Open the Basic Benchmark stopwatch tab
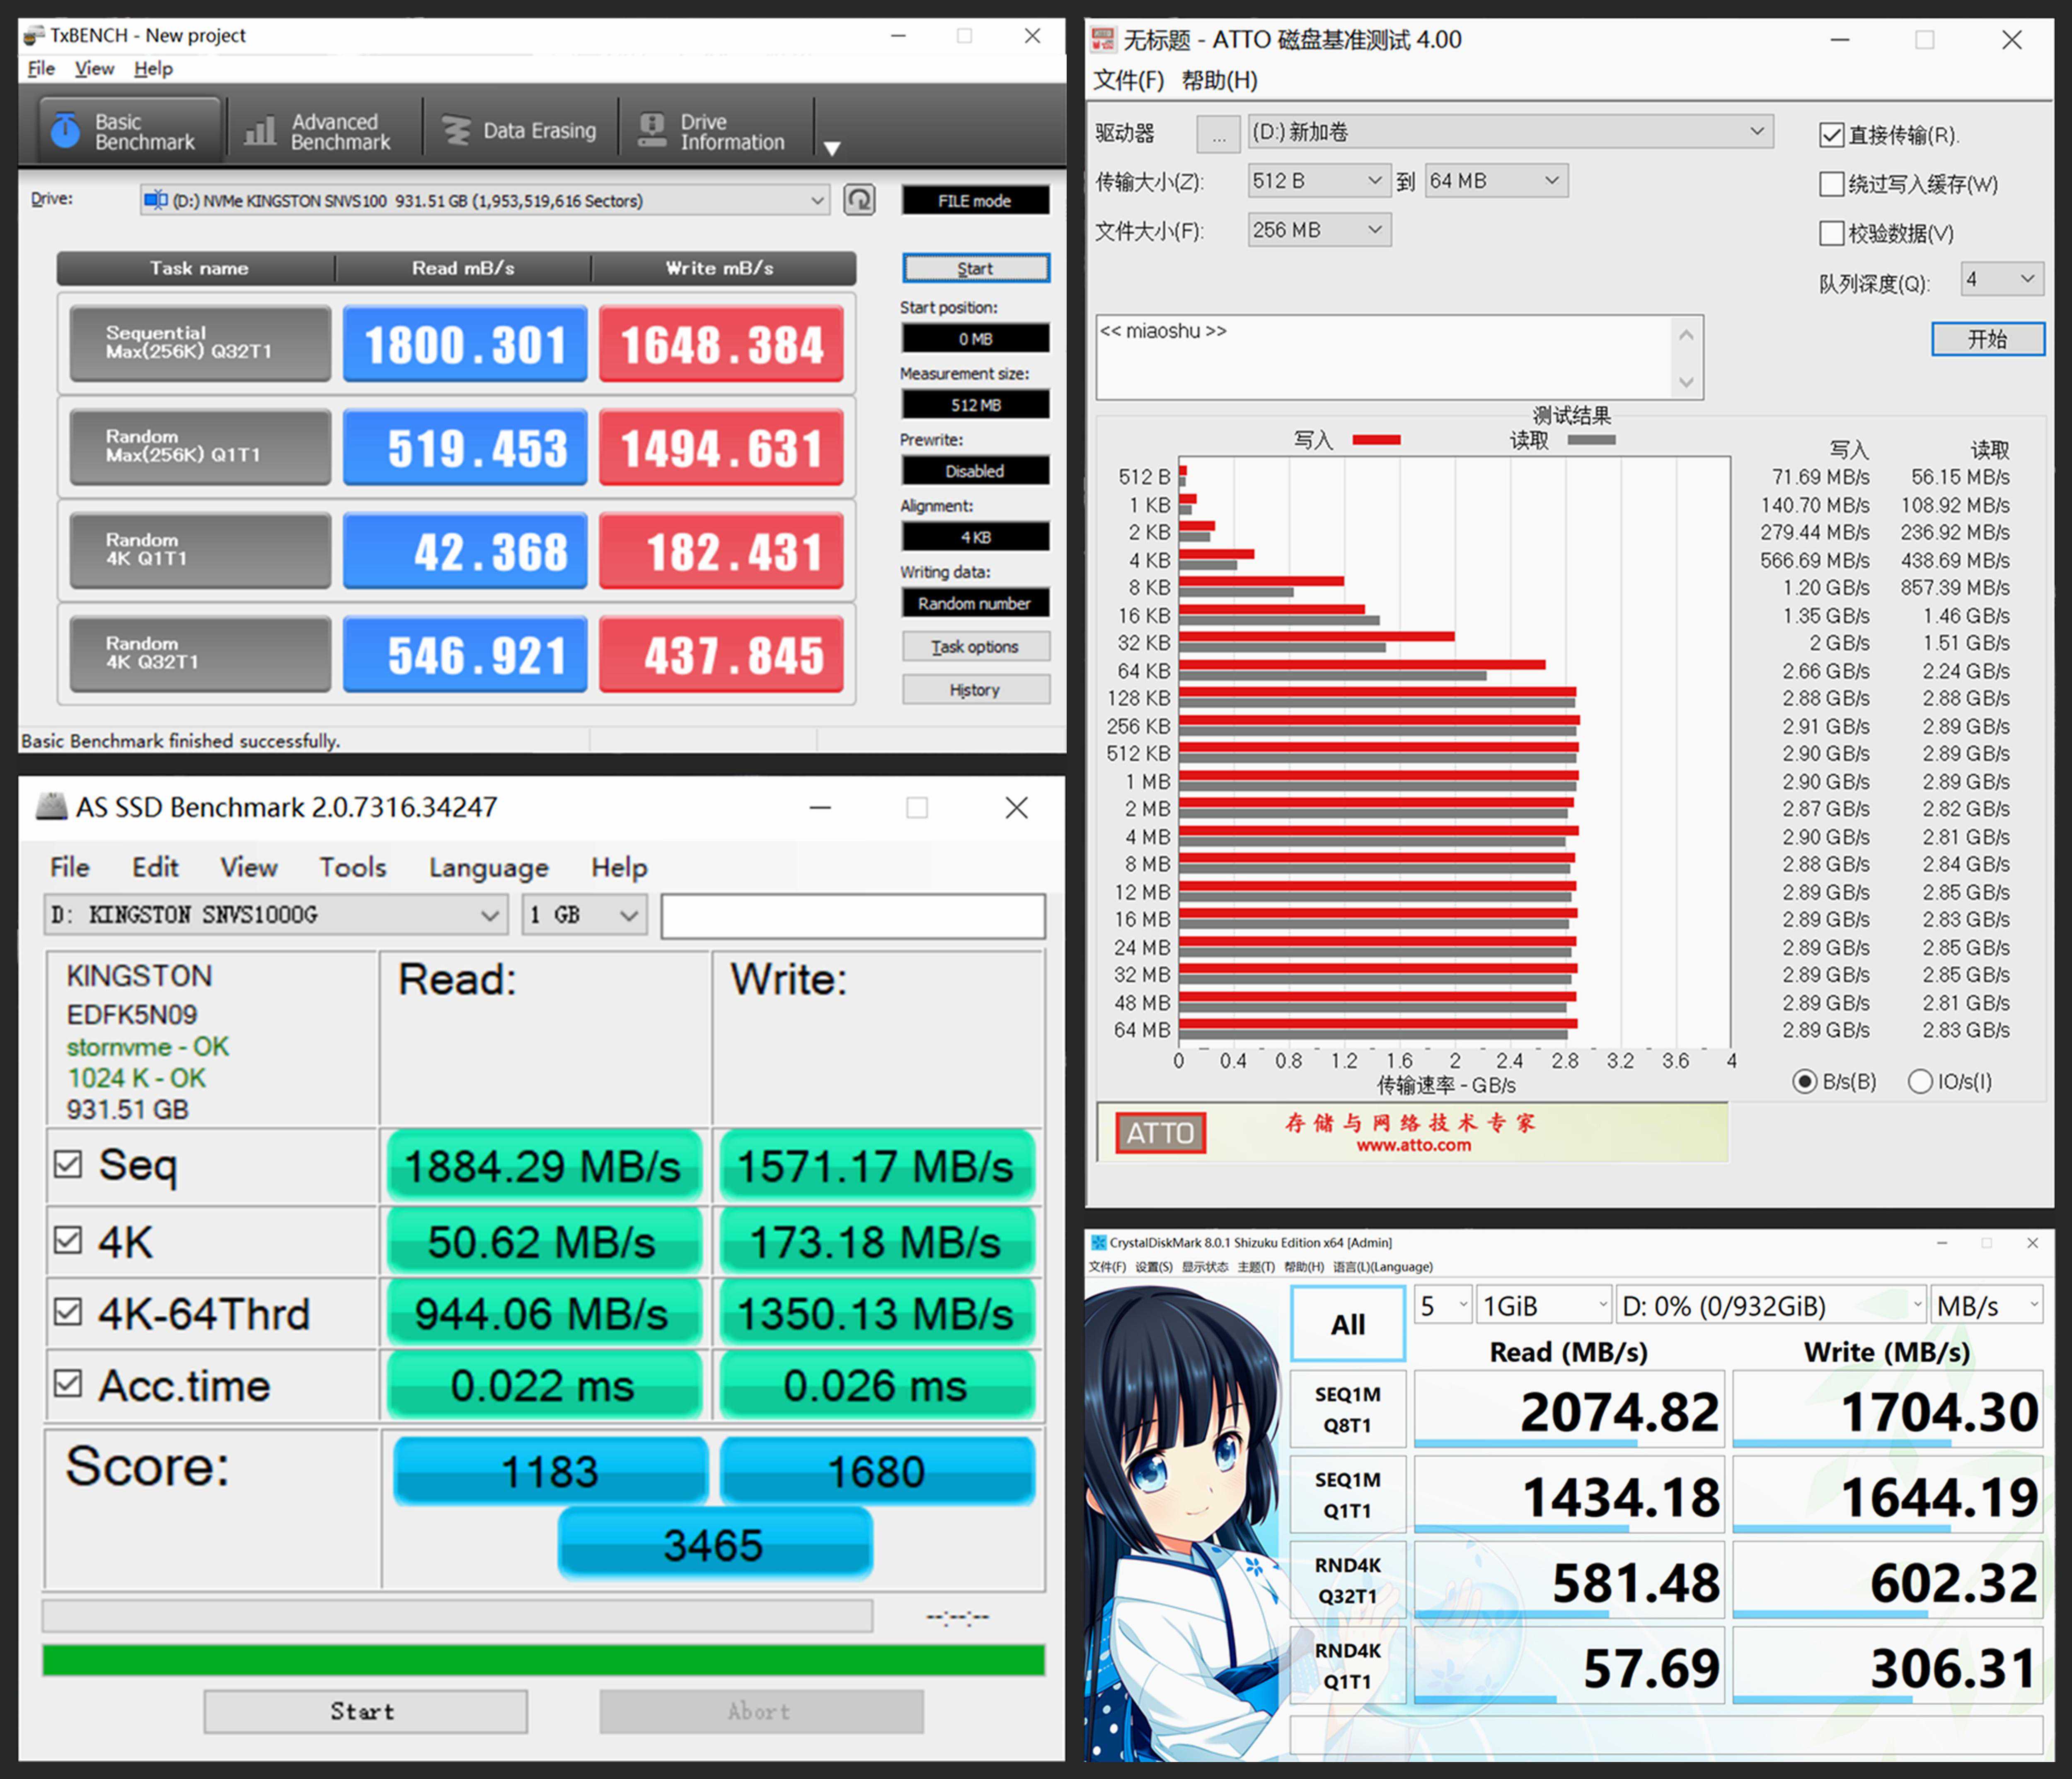This screenshot has height=1779, width=2072. (129, 131)
